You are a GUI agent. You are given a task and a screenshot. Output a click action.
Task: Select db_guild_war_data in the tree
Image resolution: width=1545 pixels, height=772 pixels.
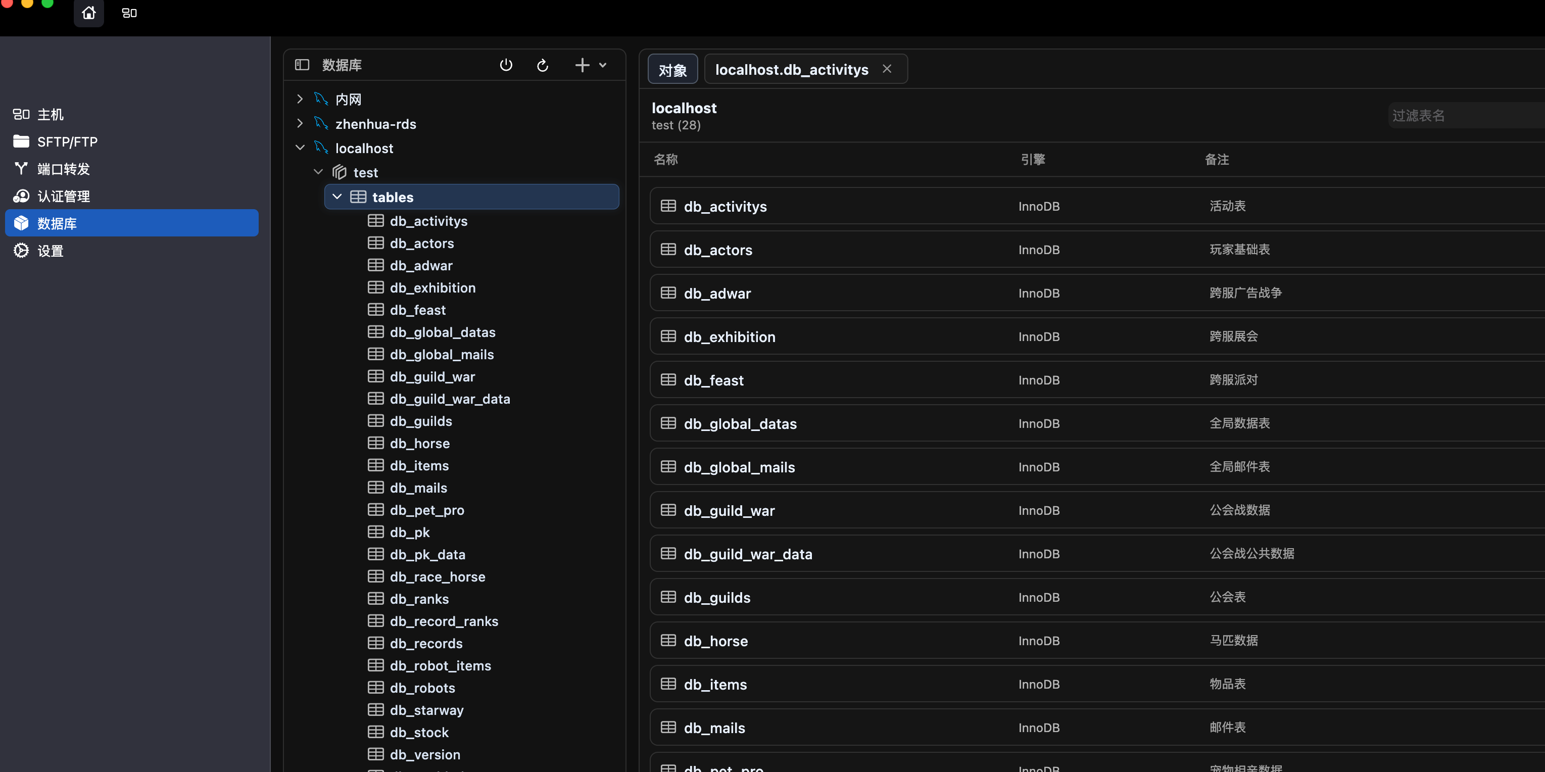[450, 399]
